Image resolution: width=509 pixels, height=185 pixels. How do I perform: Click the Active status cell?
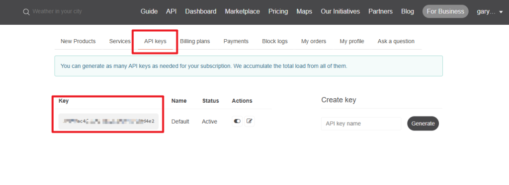click(x=209, y=122)
